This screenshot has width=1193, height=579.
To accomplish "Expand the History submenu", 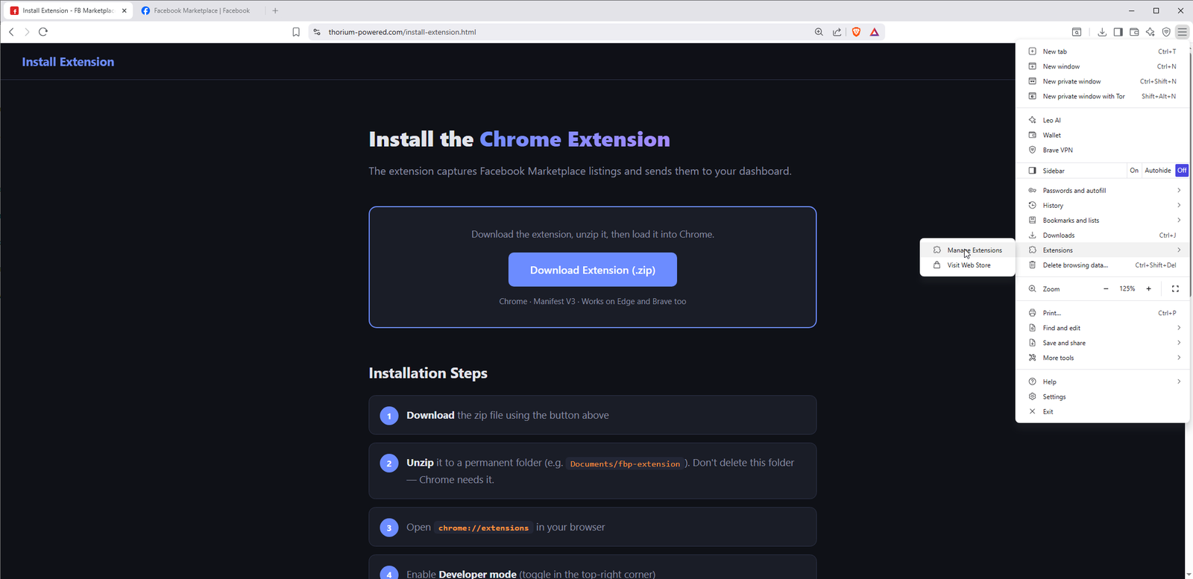I will click(x=1102, y=206).
